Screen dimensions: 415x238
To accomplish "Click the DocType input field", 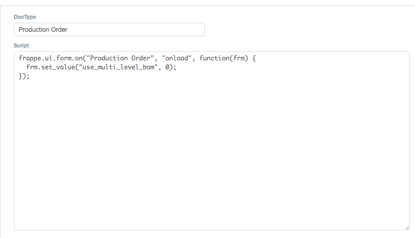I will [109, 30].
